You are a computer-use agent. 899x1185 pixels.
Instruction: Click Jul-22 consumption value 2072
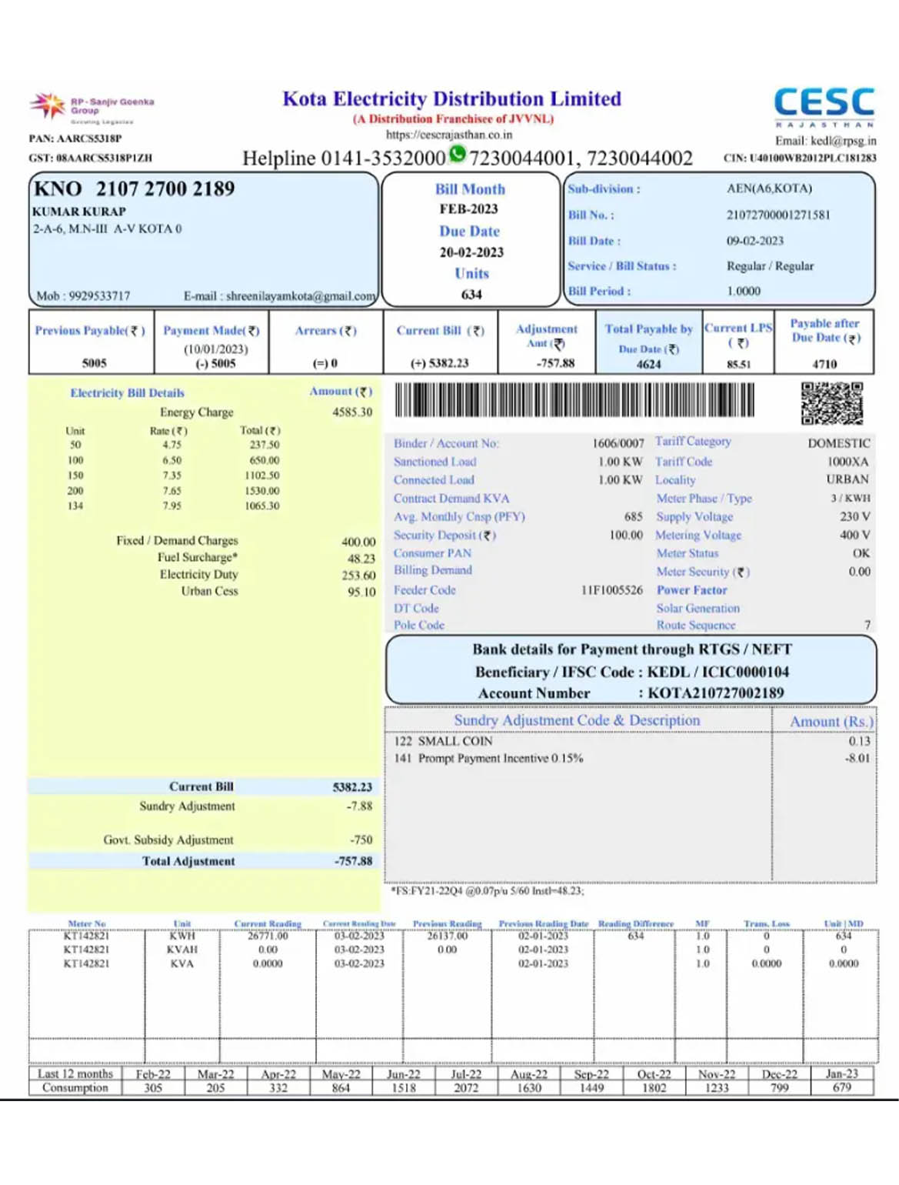point(466,1088)
